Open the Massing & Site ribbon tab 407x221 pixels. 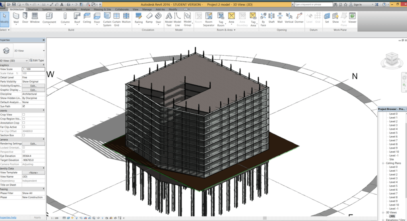coord(102,10)
